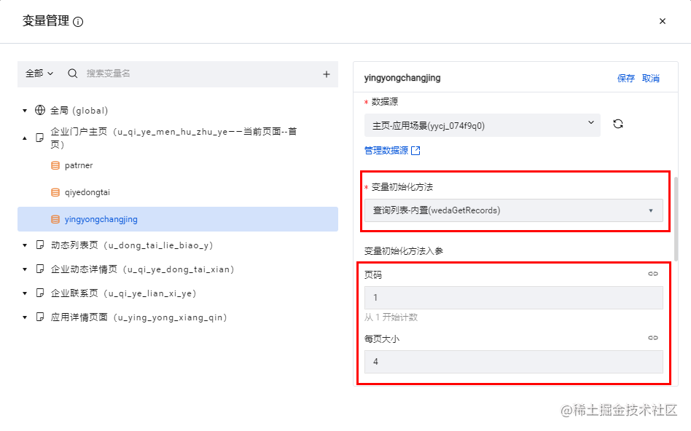Select 企业动态详情页 (u_qi_ye_dong_tai_xian) row

[x=142, y=269]
